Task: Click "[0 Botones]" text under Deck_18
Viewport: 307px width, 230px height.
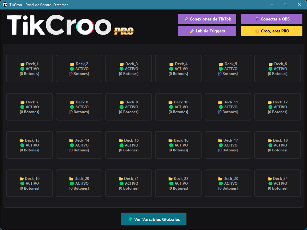Action: point(278,150)
